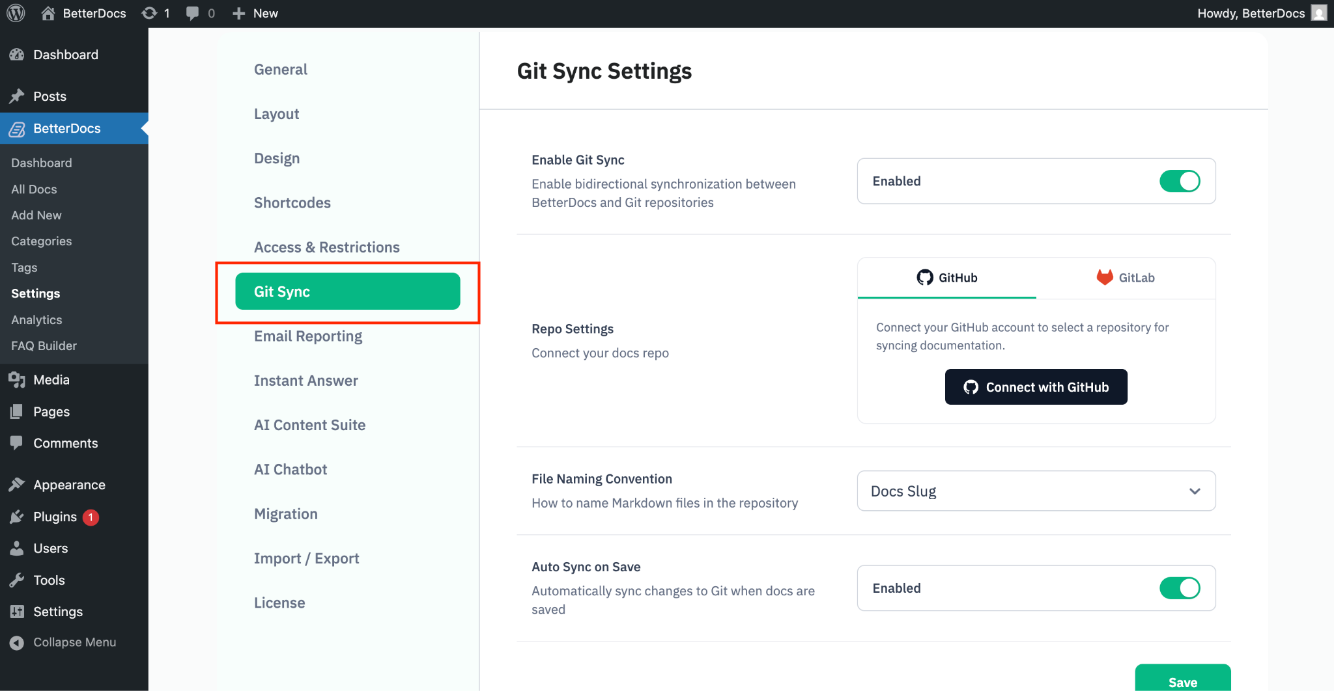The width and height of the screenshot is (1334, 691).
Task: Click the Comments sidebar icon
Action: click(17, 443)
